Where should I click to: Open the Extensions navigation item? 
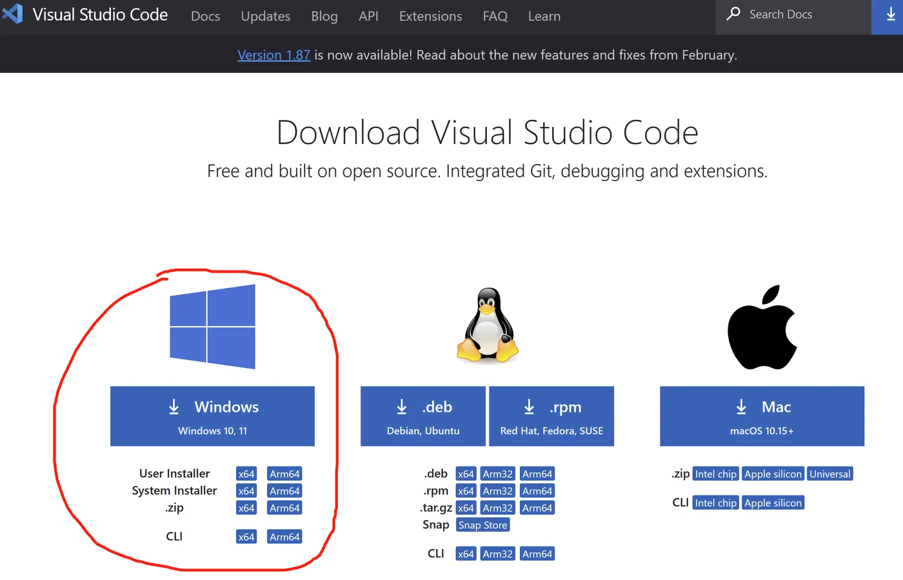click(430, 16)
